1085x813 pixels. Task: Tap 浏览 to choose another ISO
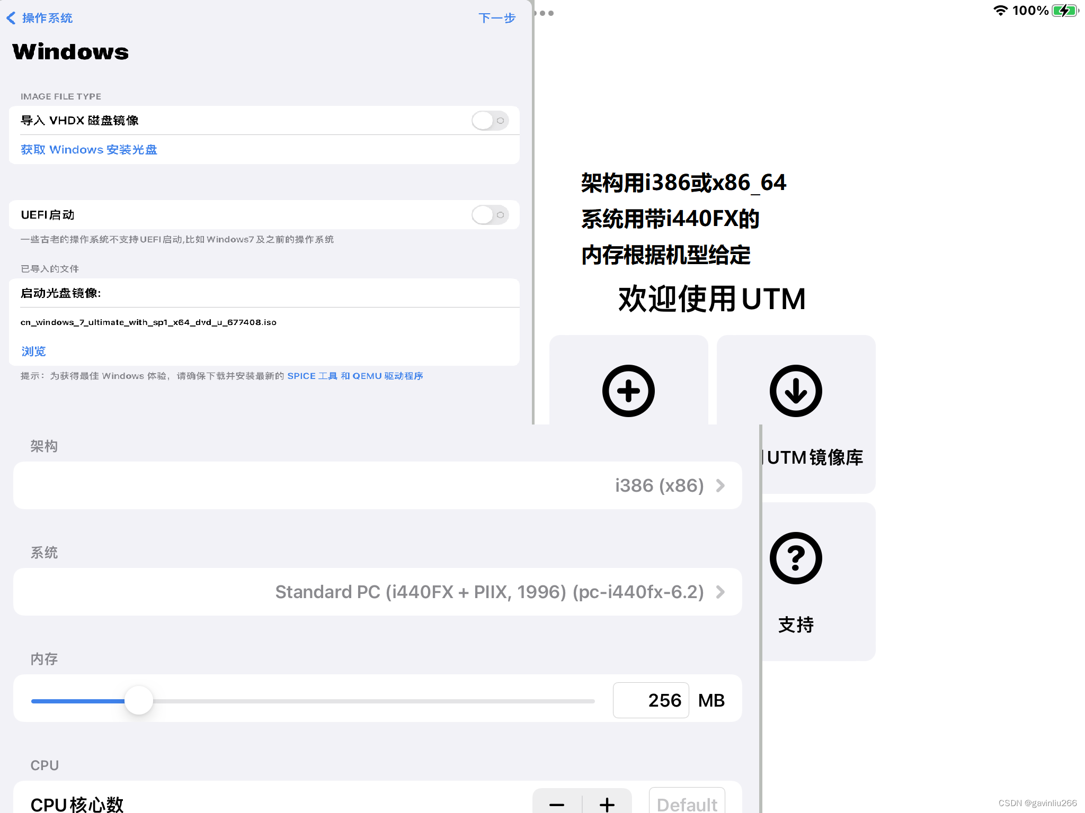coord(33,351)
